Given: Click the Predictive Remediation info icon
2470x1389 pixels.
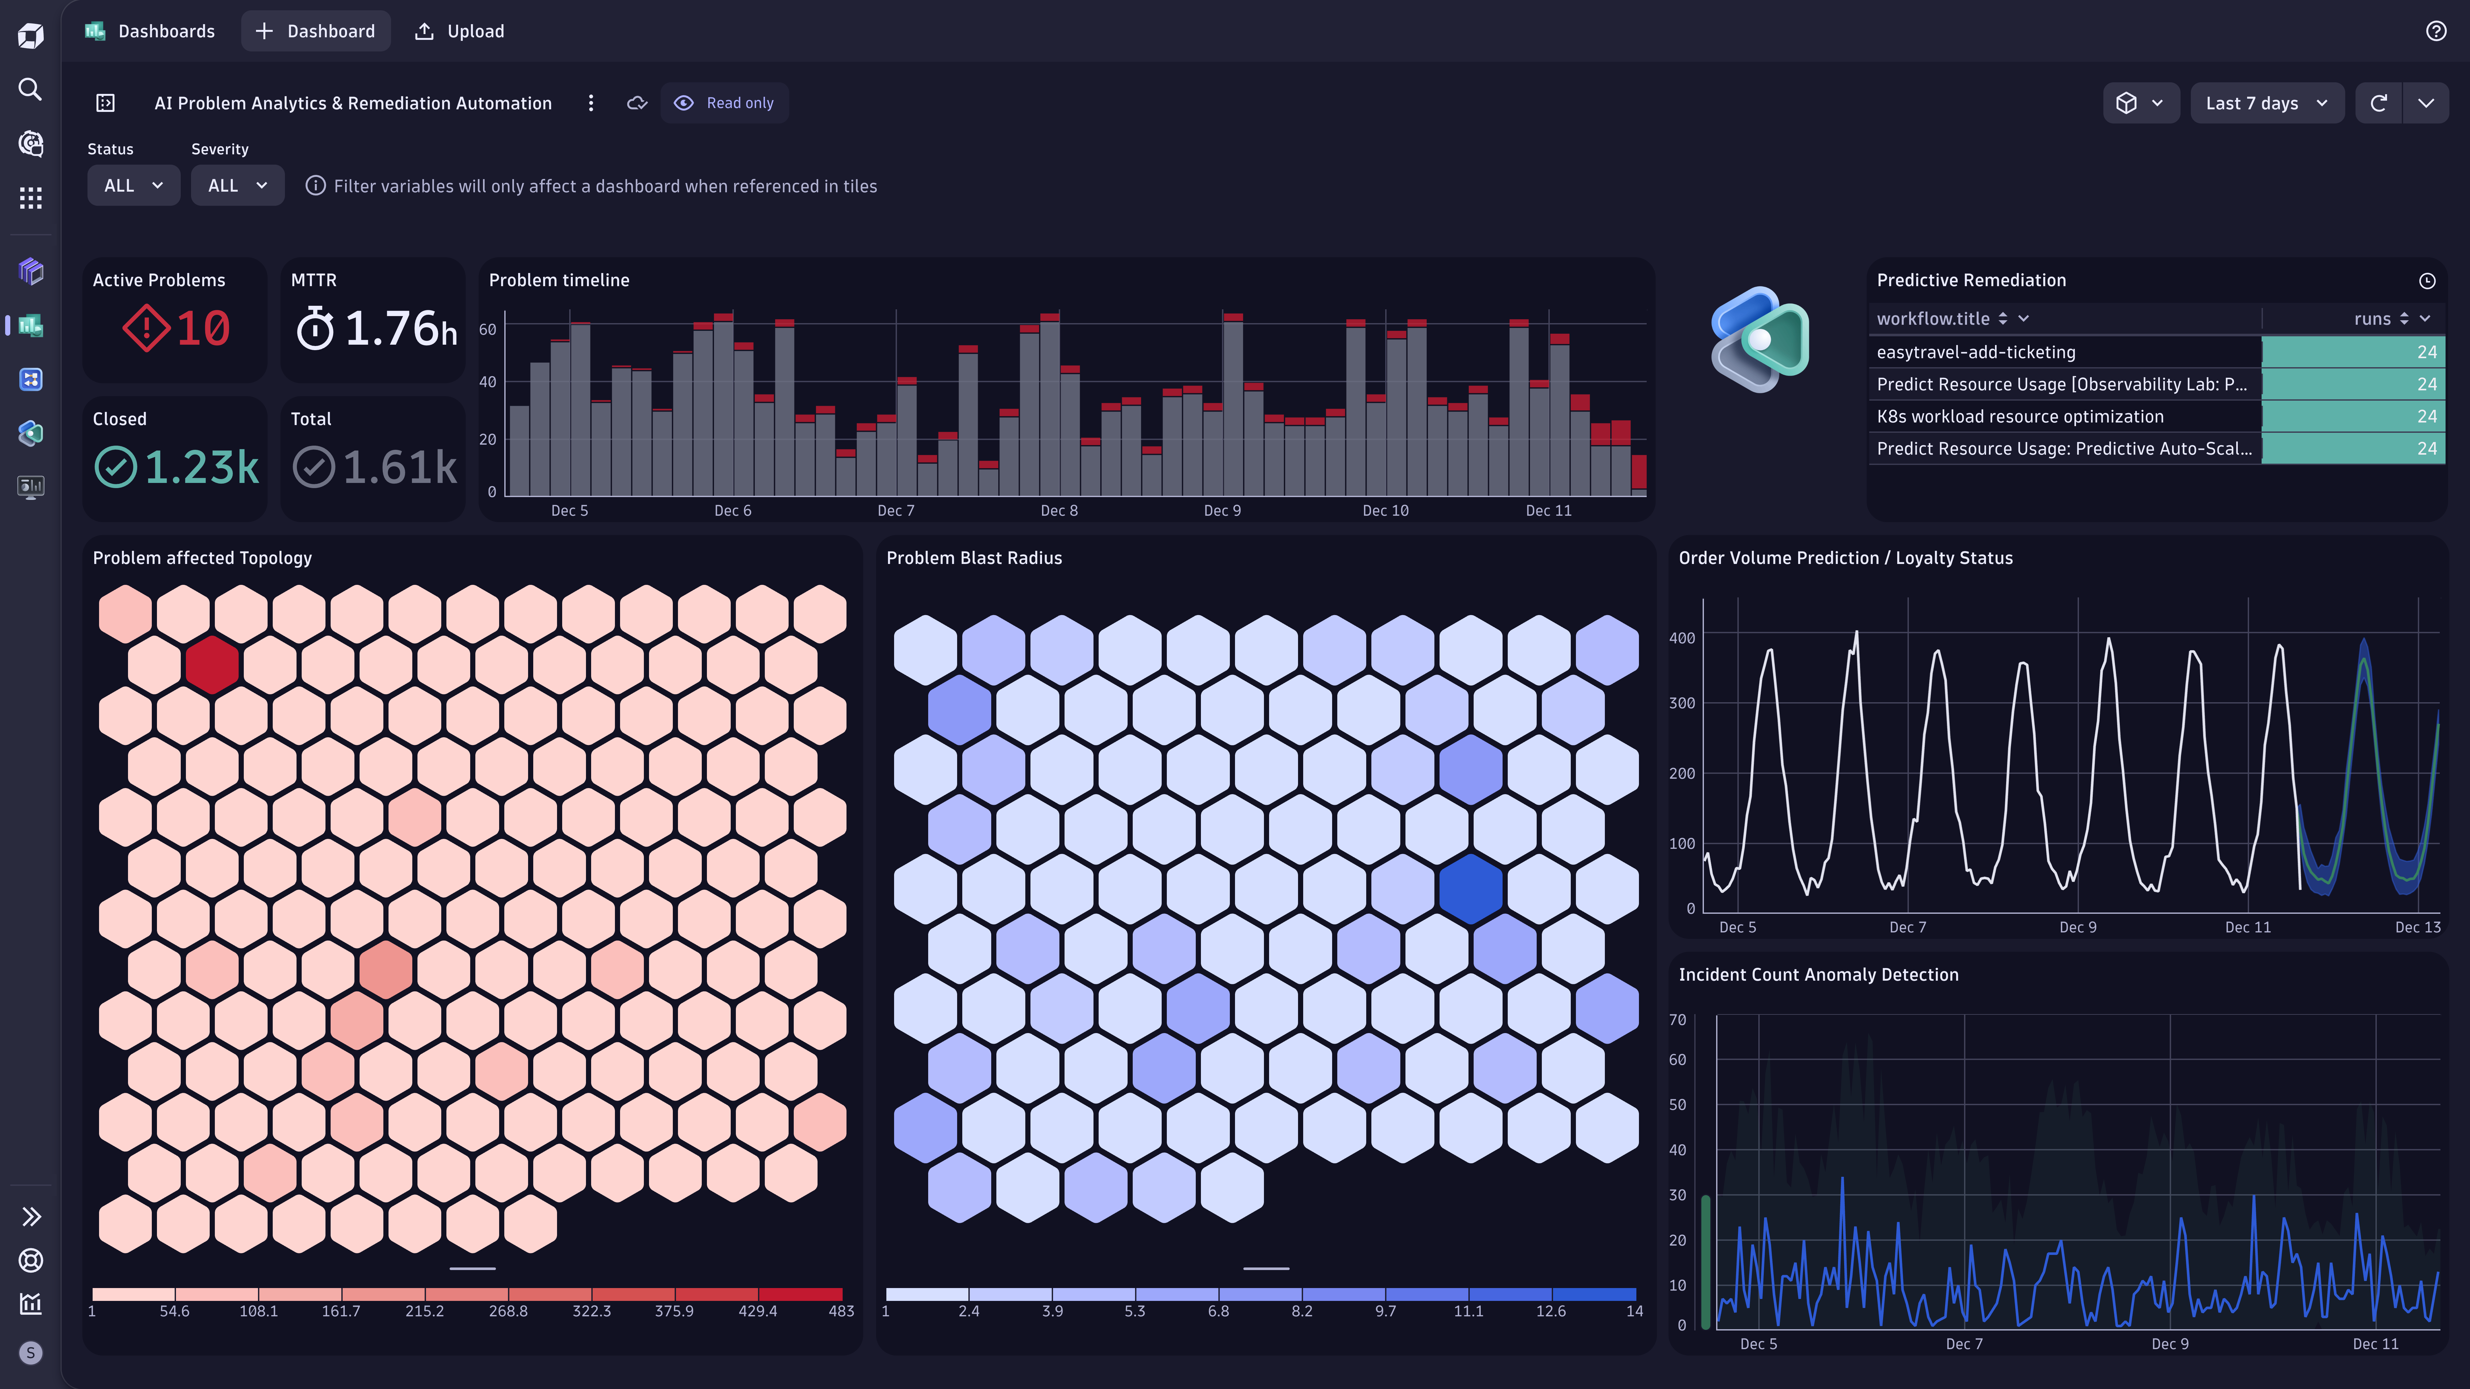Looking at the screenshot, I should (2426, 280).
